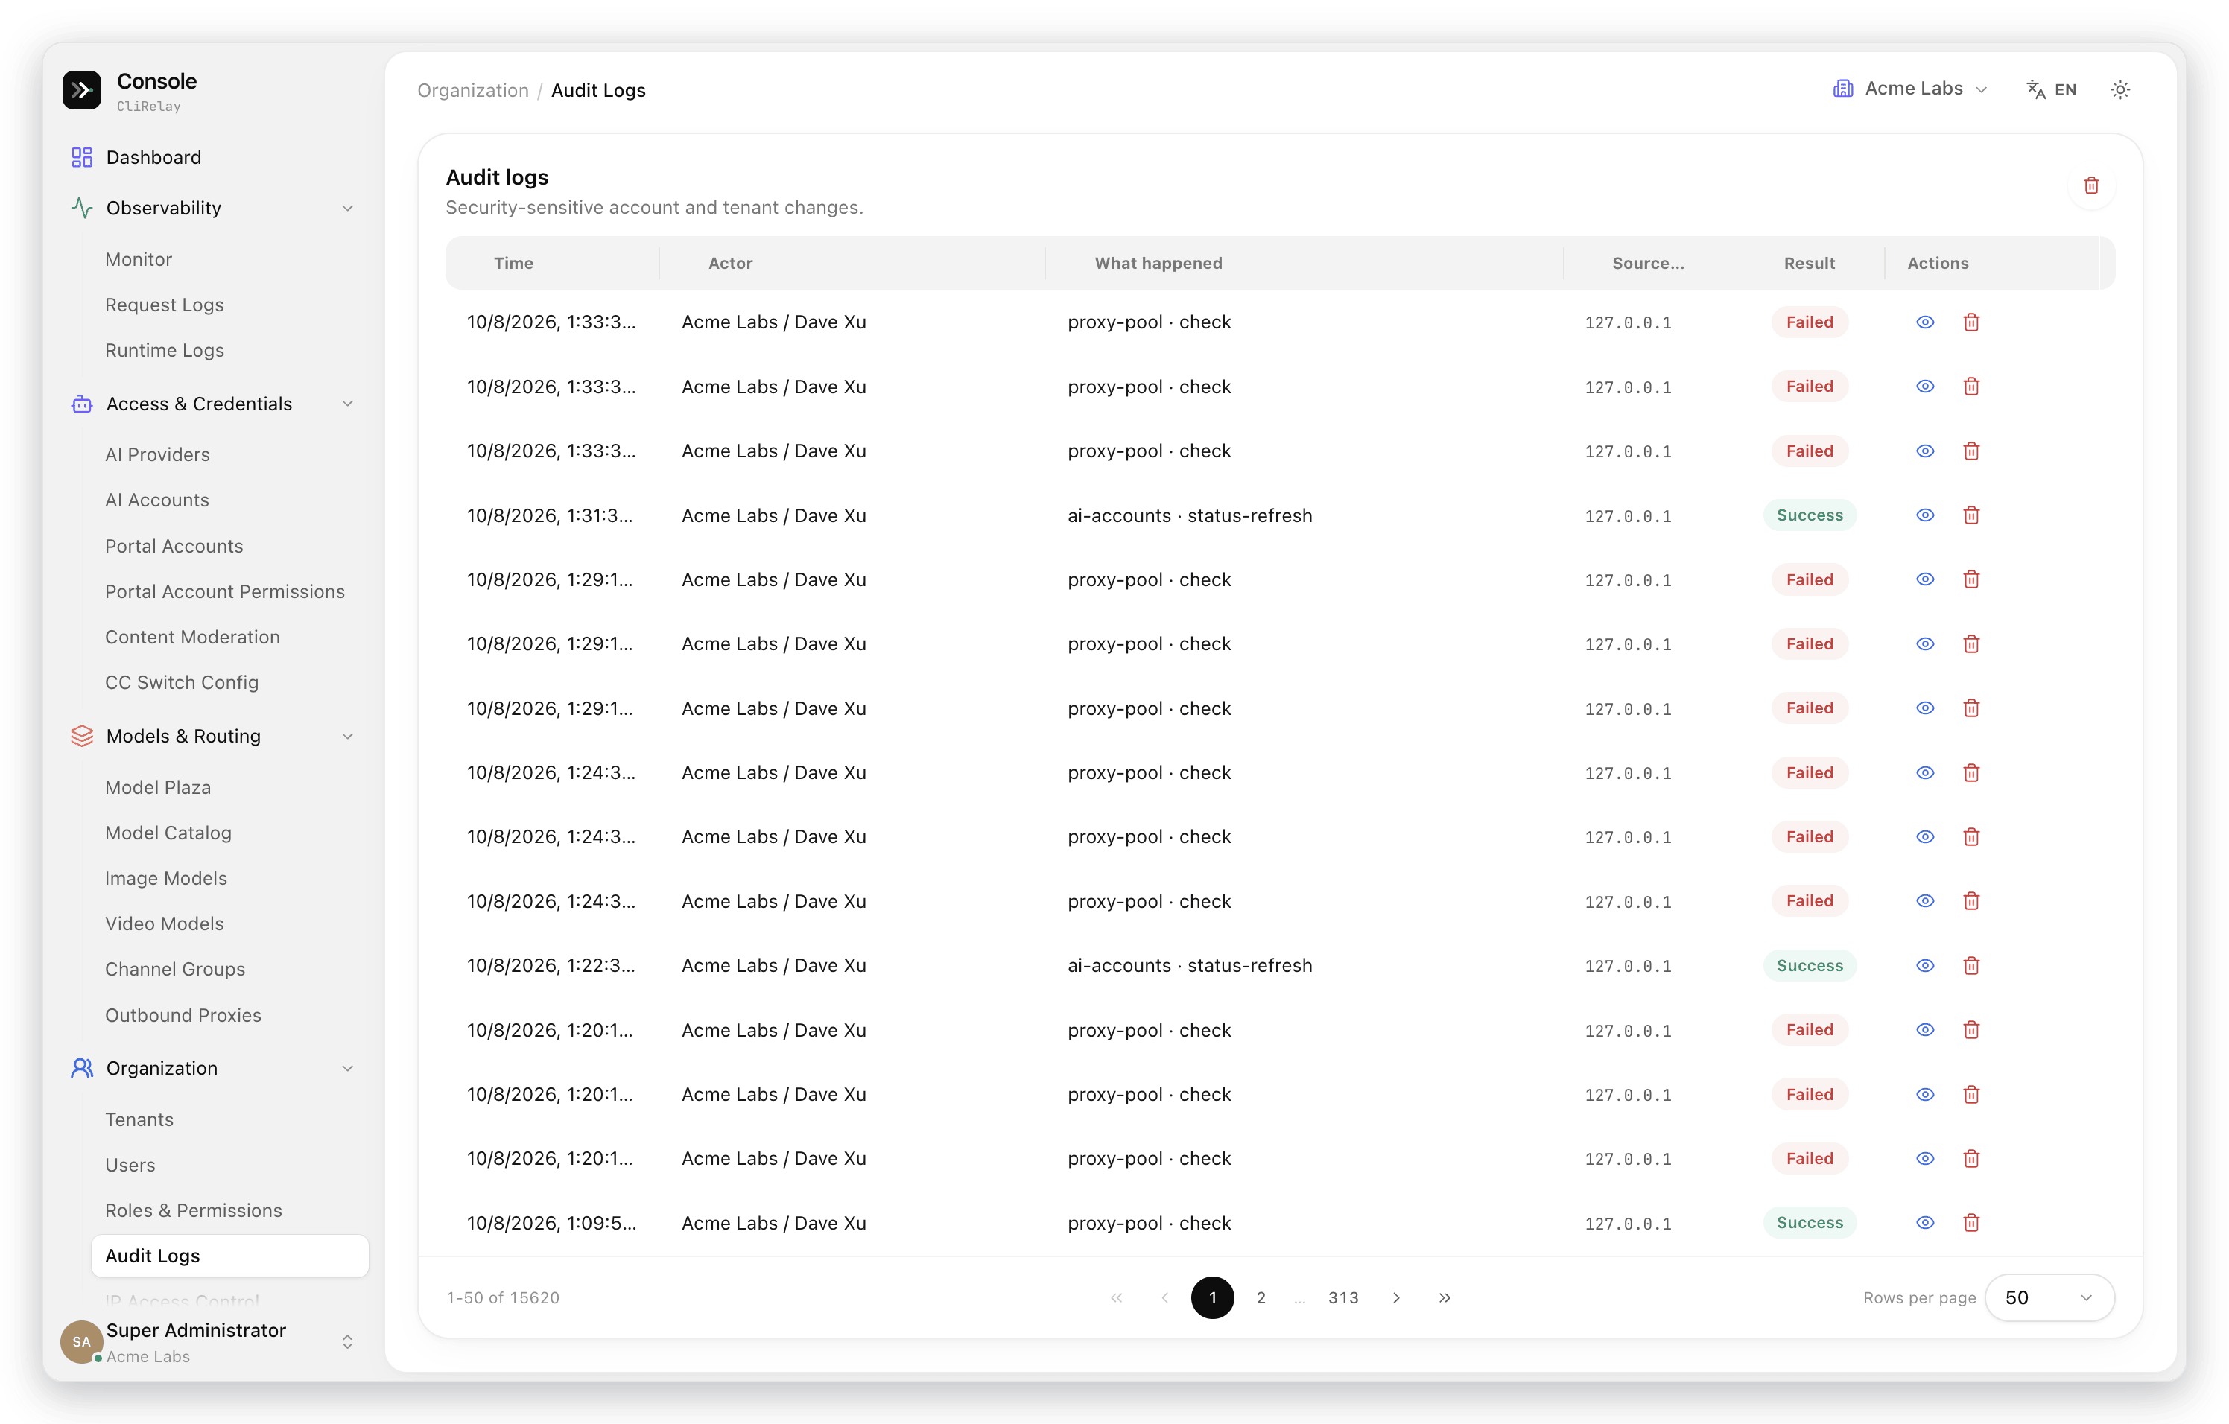The height and width of the screenshot is (1424, 2229).
Task: Delete the 1:09:5 proxy-pool check log
Action: click(1972, 1222)
